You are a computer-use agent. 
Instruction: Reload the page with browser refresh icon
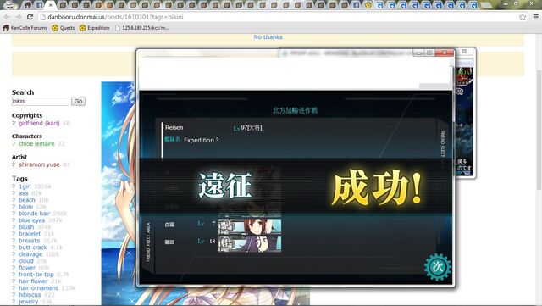(30, 17)
